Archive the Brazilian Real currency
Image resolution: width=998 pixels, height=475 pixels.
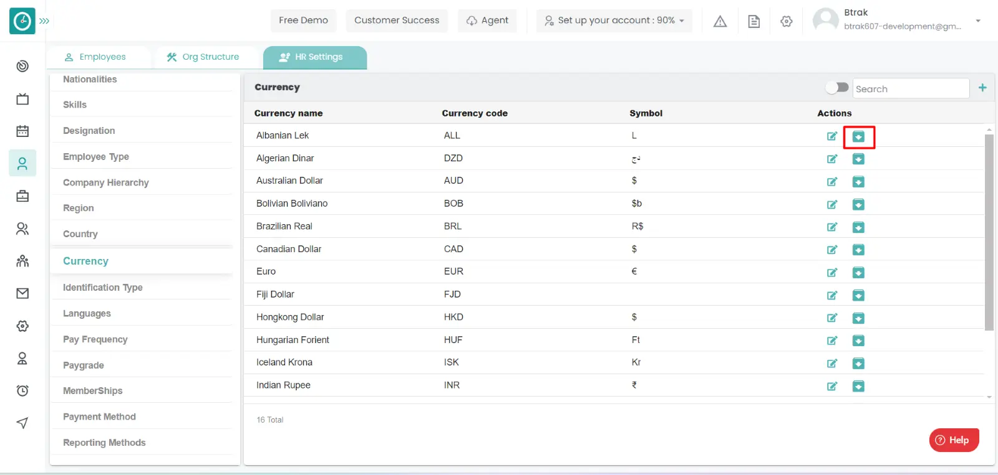858,227
